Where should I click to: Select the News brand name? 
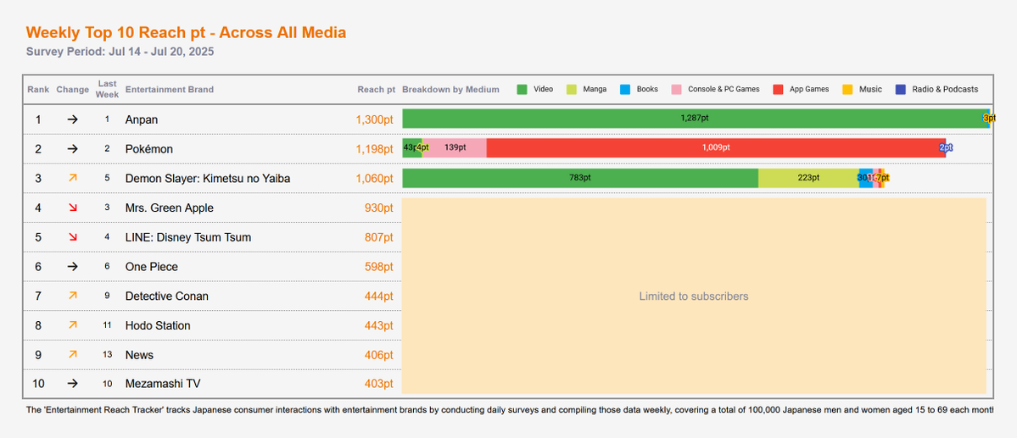(139, 355)
